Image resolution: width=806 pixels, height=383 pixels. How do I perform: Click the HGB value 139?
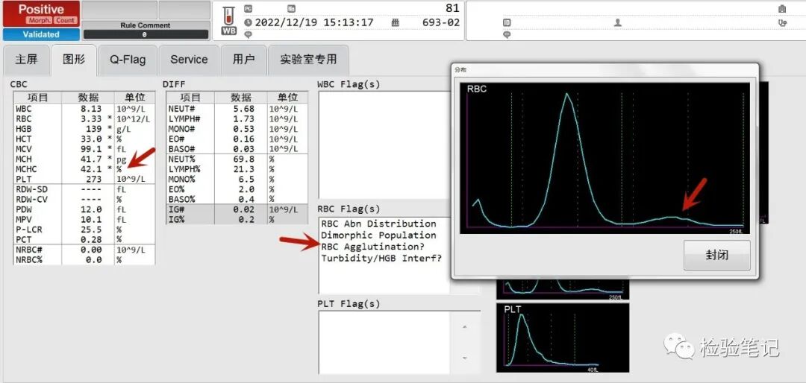pyautogui.click(x=93, y=129)
